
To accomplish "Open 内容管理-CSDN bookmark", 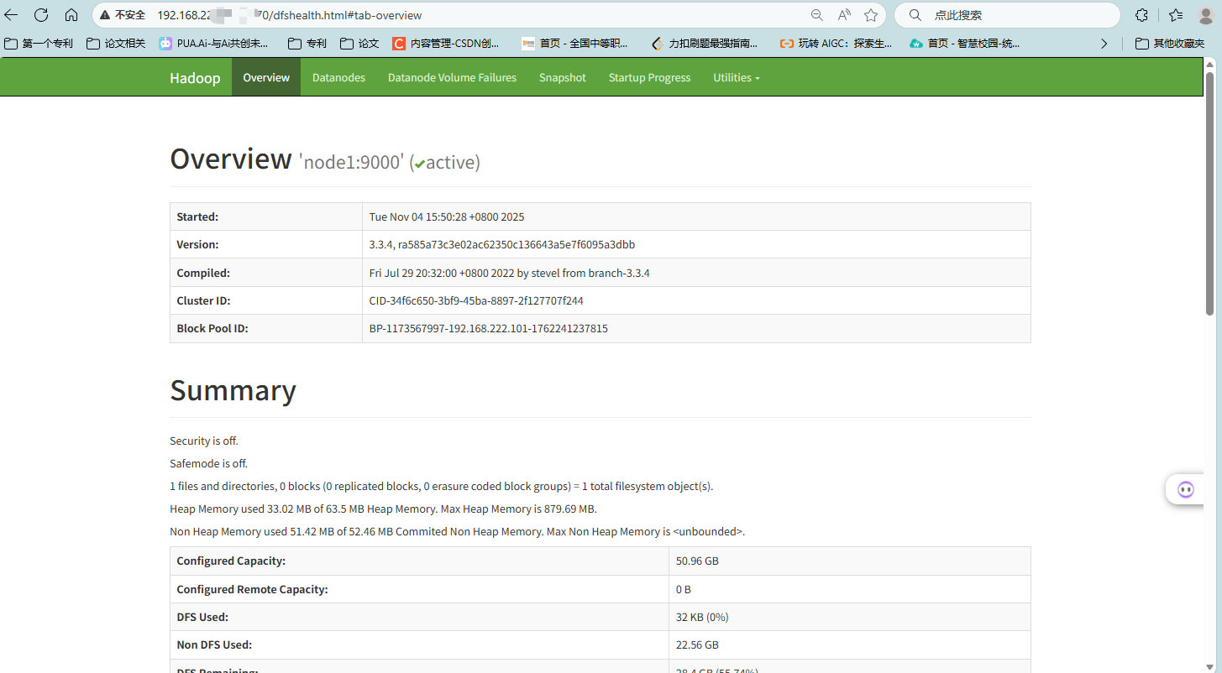I will point(446,44).
